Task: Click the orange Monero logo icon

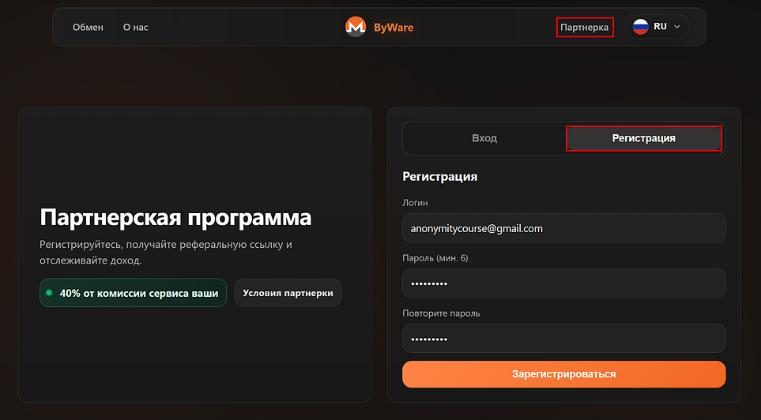Action: click(356, 27)
